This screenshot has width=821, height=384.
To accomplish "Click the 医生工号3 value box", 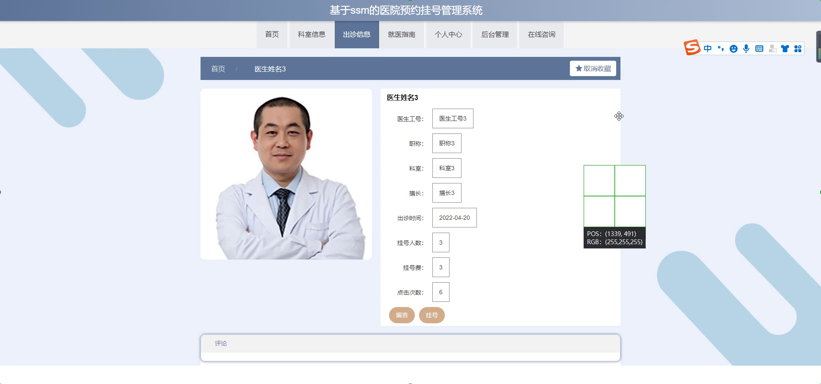I will [453, 118].
